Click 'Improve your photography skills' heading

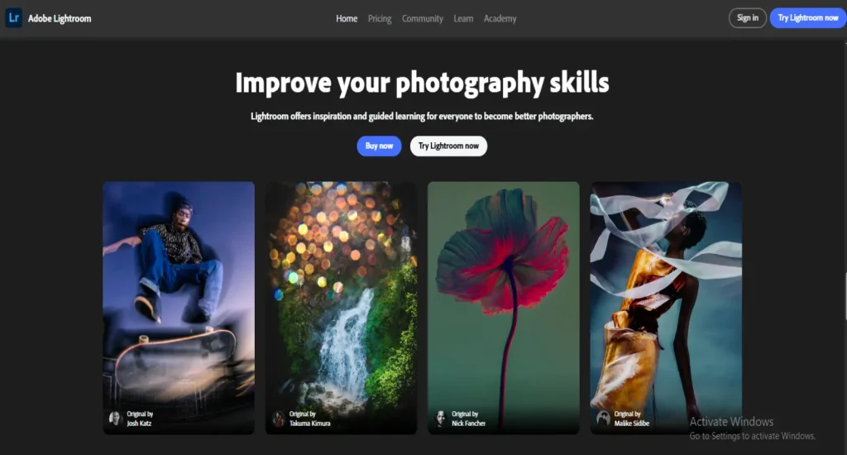pyautogui.click(x=422, y=84)
